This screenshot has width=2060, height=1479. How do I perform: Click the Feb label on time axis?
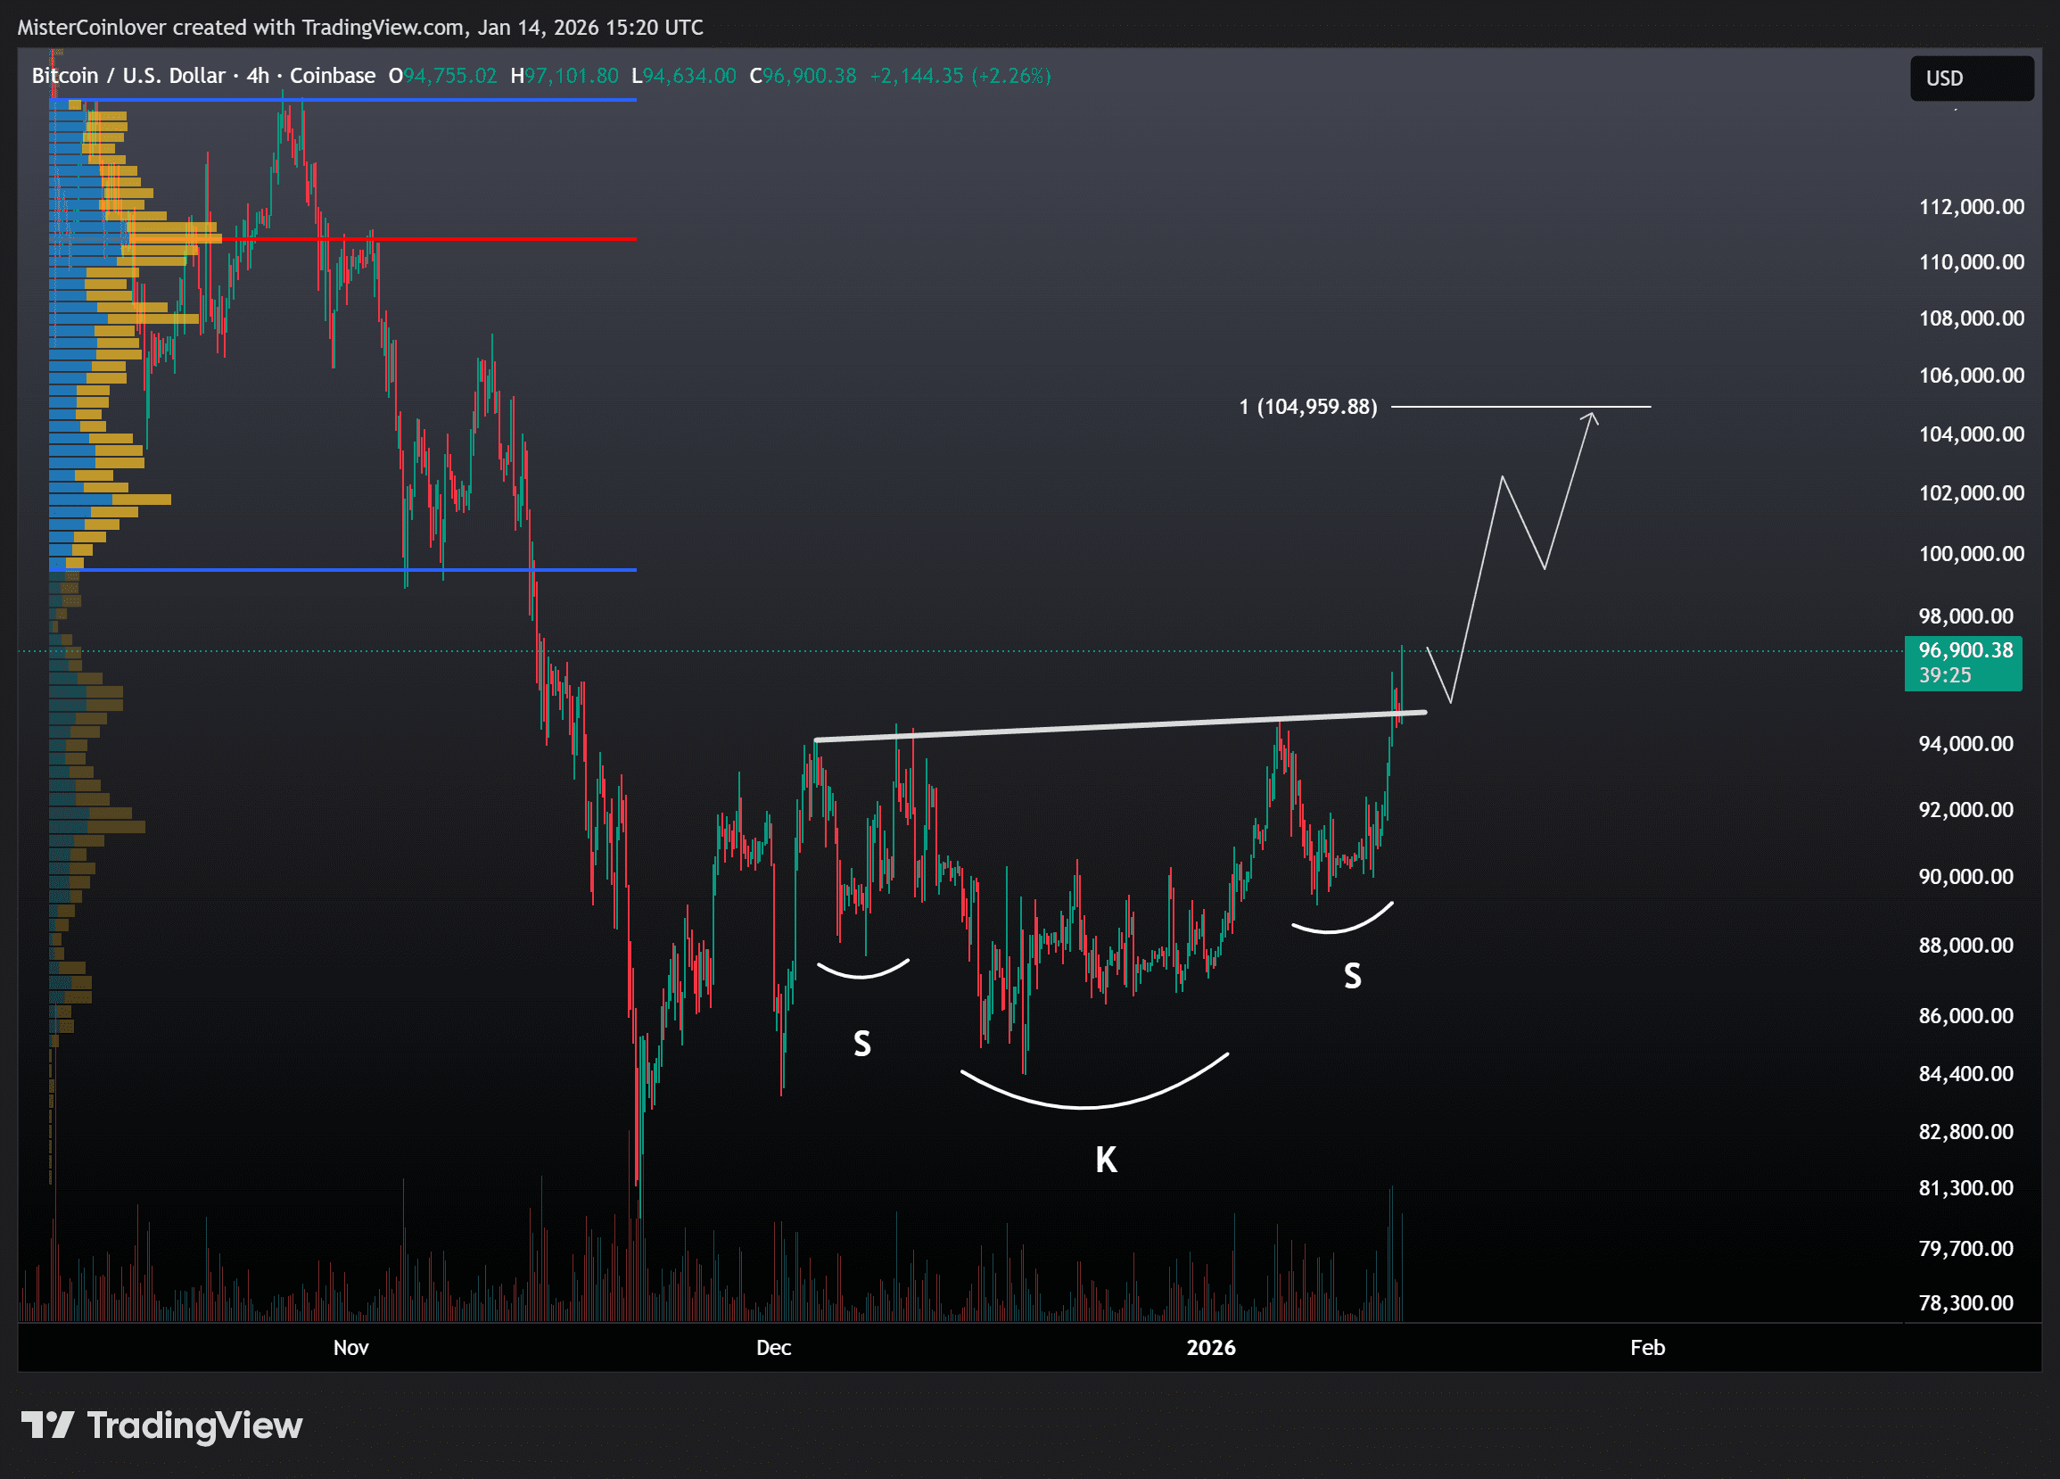pos(1647,1347)
